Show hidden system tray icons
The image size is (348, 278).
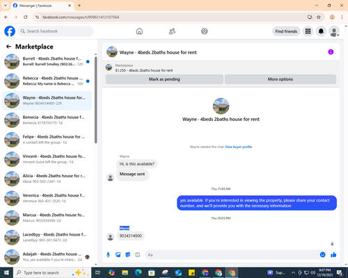293,272
